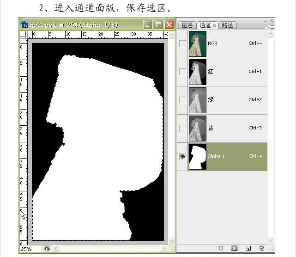Show the Red (红) channel
The image size is (296, 257).
point(182,72)
